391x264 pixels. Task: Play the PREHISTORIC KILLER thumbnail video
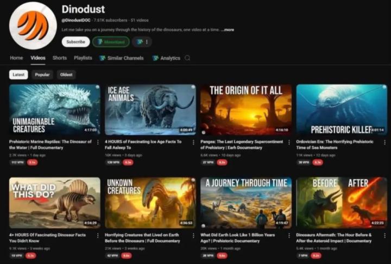(342, 110)
